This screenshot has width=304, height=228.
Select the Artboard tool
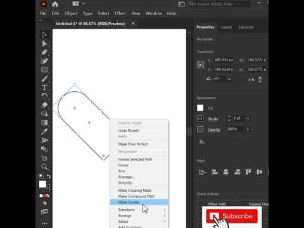click(x=44, y=158)
